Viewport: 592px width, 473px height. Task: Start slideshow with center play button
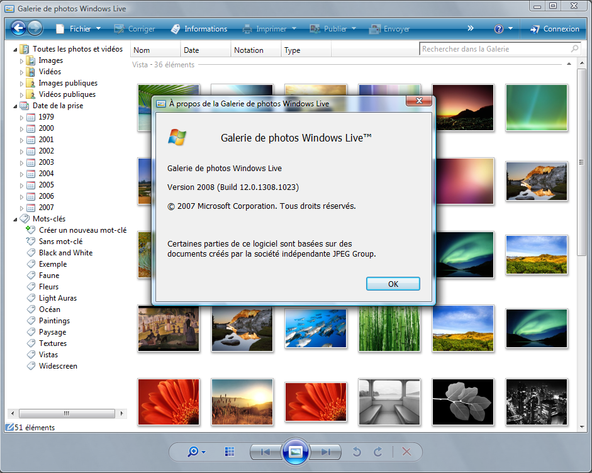296,452
